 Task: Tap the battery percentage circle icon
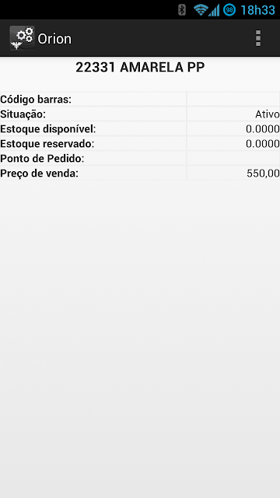(x=229, y=10)
